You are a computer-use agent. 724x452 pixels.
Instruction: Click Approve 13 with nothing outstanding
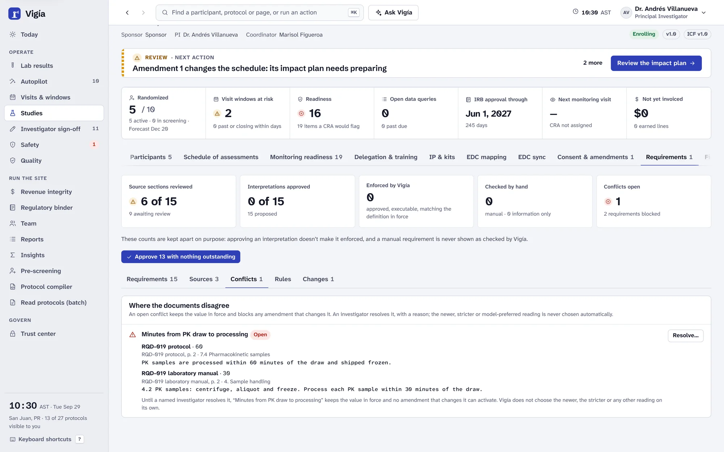coord(181,257)
